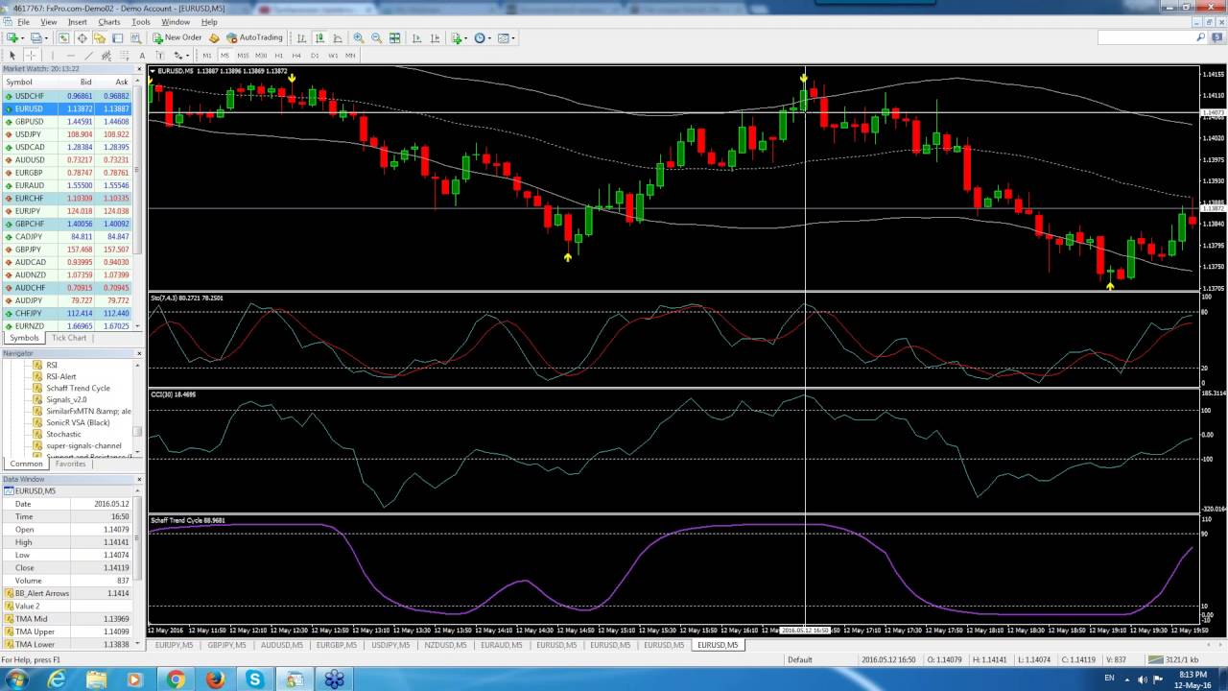Open the Profiles toolbar icon

click(x=35, y=38)
